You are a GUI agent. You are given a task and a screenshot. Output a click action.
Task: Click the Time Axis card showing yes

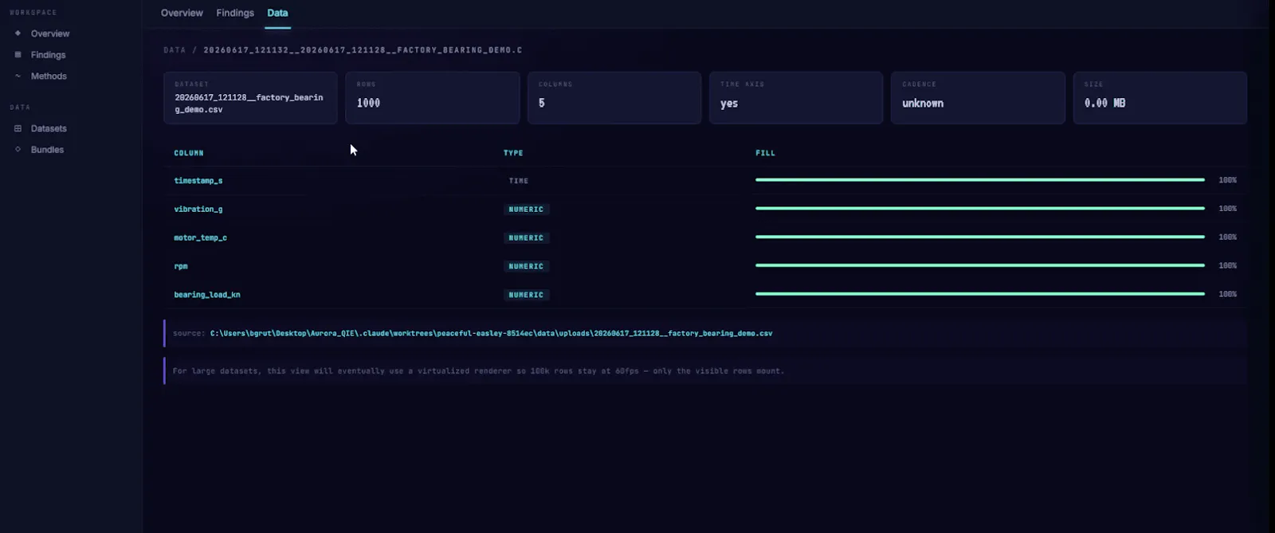pyautogui.click(x=796, y=98)
